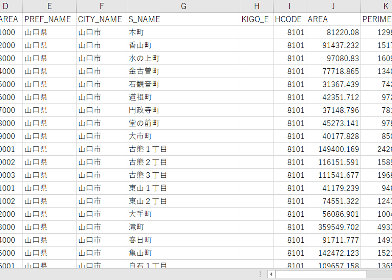Click the area value 97080.83
Image resolution: width=392 pixels, height=280 pixels.
333,58
